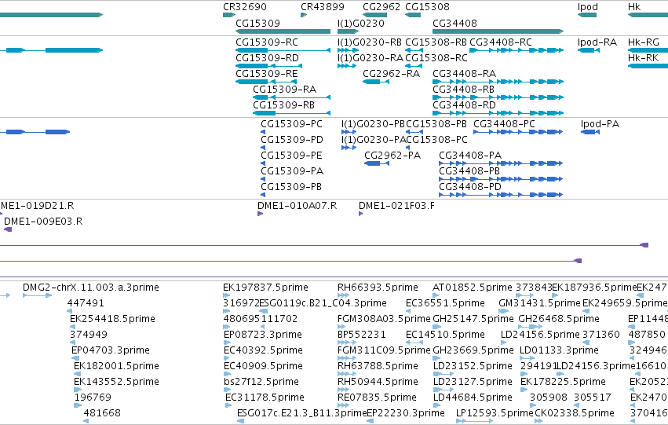Viewport: 668px width, 425px height.
Task: Select EST EP22230.3prime
Action: click(x=371, y=421)
